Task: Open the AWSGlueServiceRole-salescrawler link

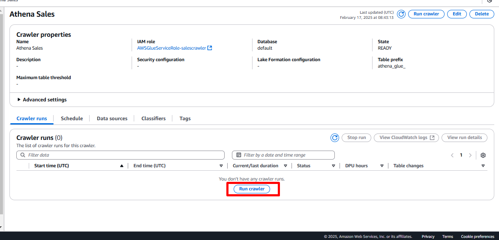Action: pos(171,48)
